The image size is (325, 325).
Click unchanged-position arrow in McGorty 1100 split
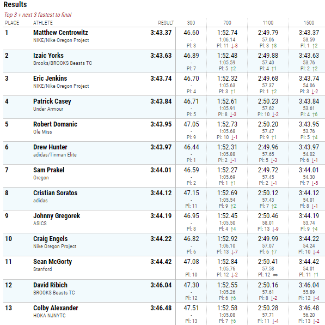click(x=275, y=275)
